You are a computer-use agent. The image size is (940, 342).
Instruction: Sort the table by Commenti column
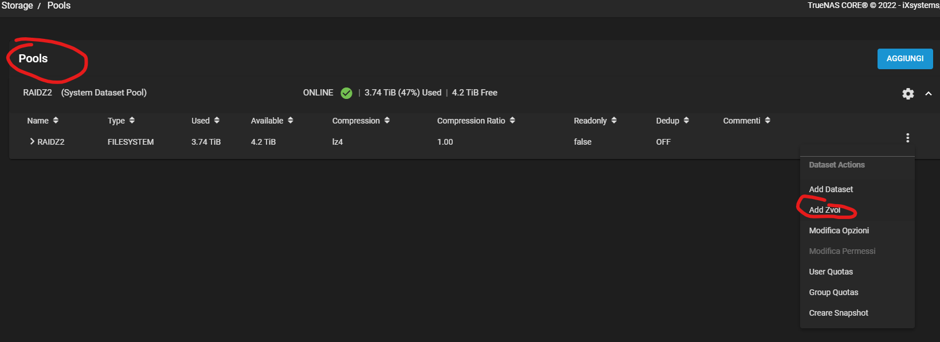[x=747, y=121]
